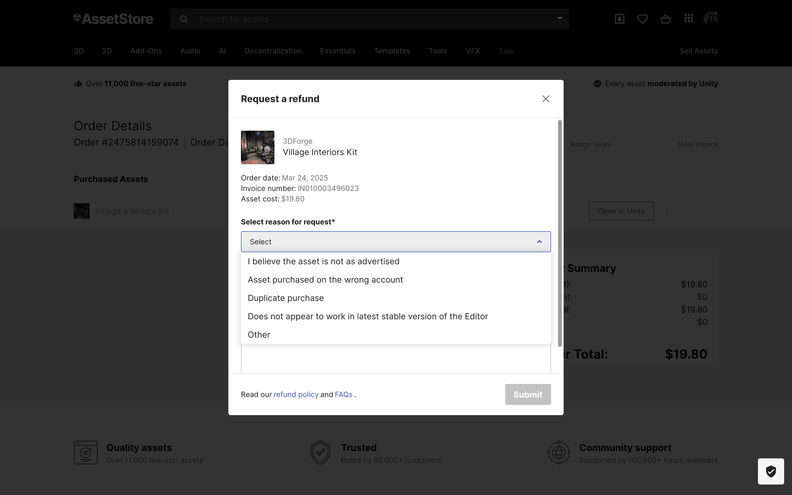
Task: Open the shopping cart basket
Action: 665,19
